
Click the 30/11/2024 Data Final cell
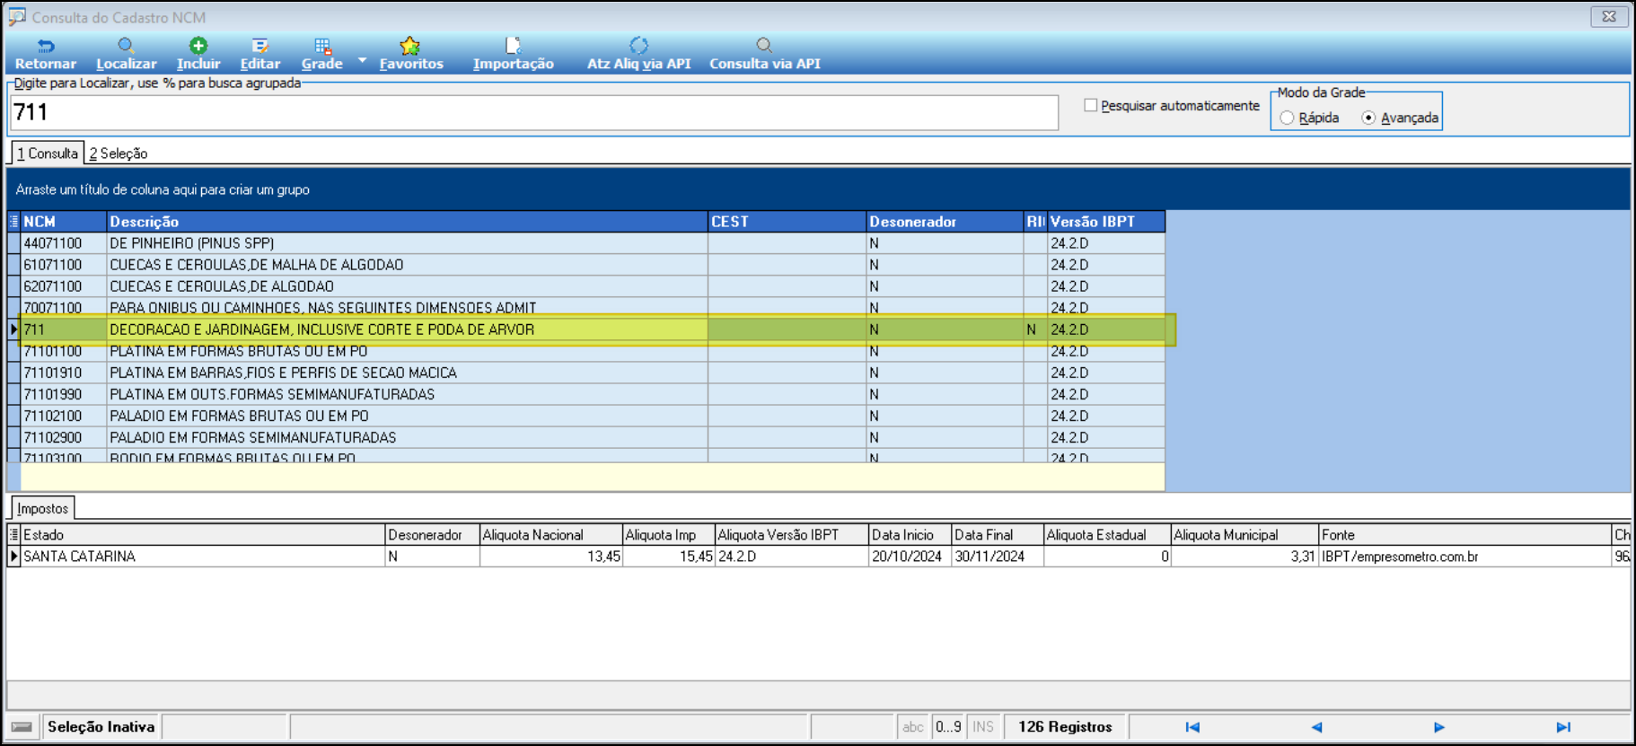pos(997,557)
